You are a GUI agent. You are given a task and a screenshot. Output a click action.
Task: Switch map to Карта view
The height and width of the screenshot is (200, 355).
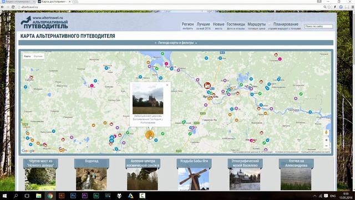(27, 56)
